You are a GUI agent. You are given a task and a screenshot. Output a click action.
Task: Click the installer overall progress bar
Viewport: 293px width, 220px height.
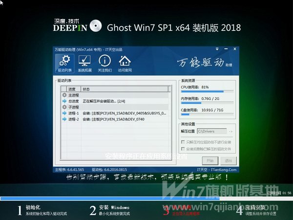[146, 198]
